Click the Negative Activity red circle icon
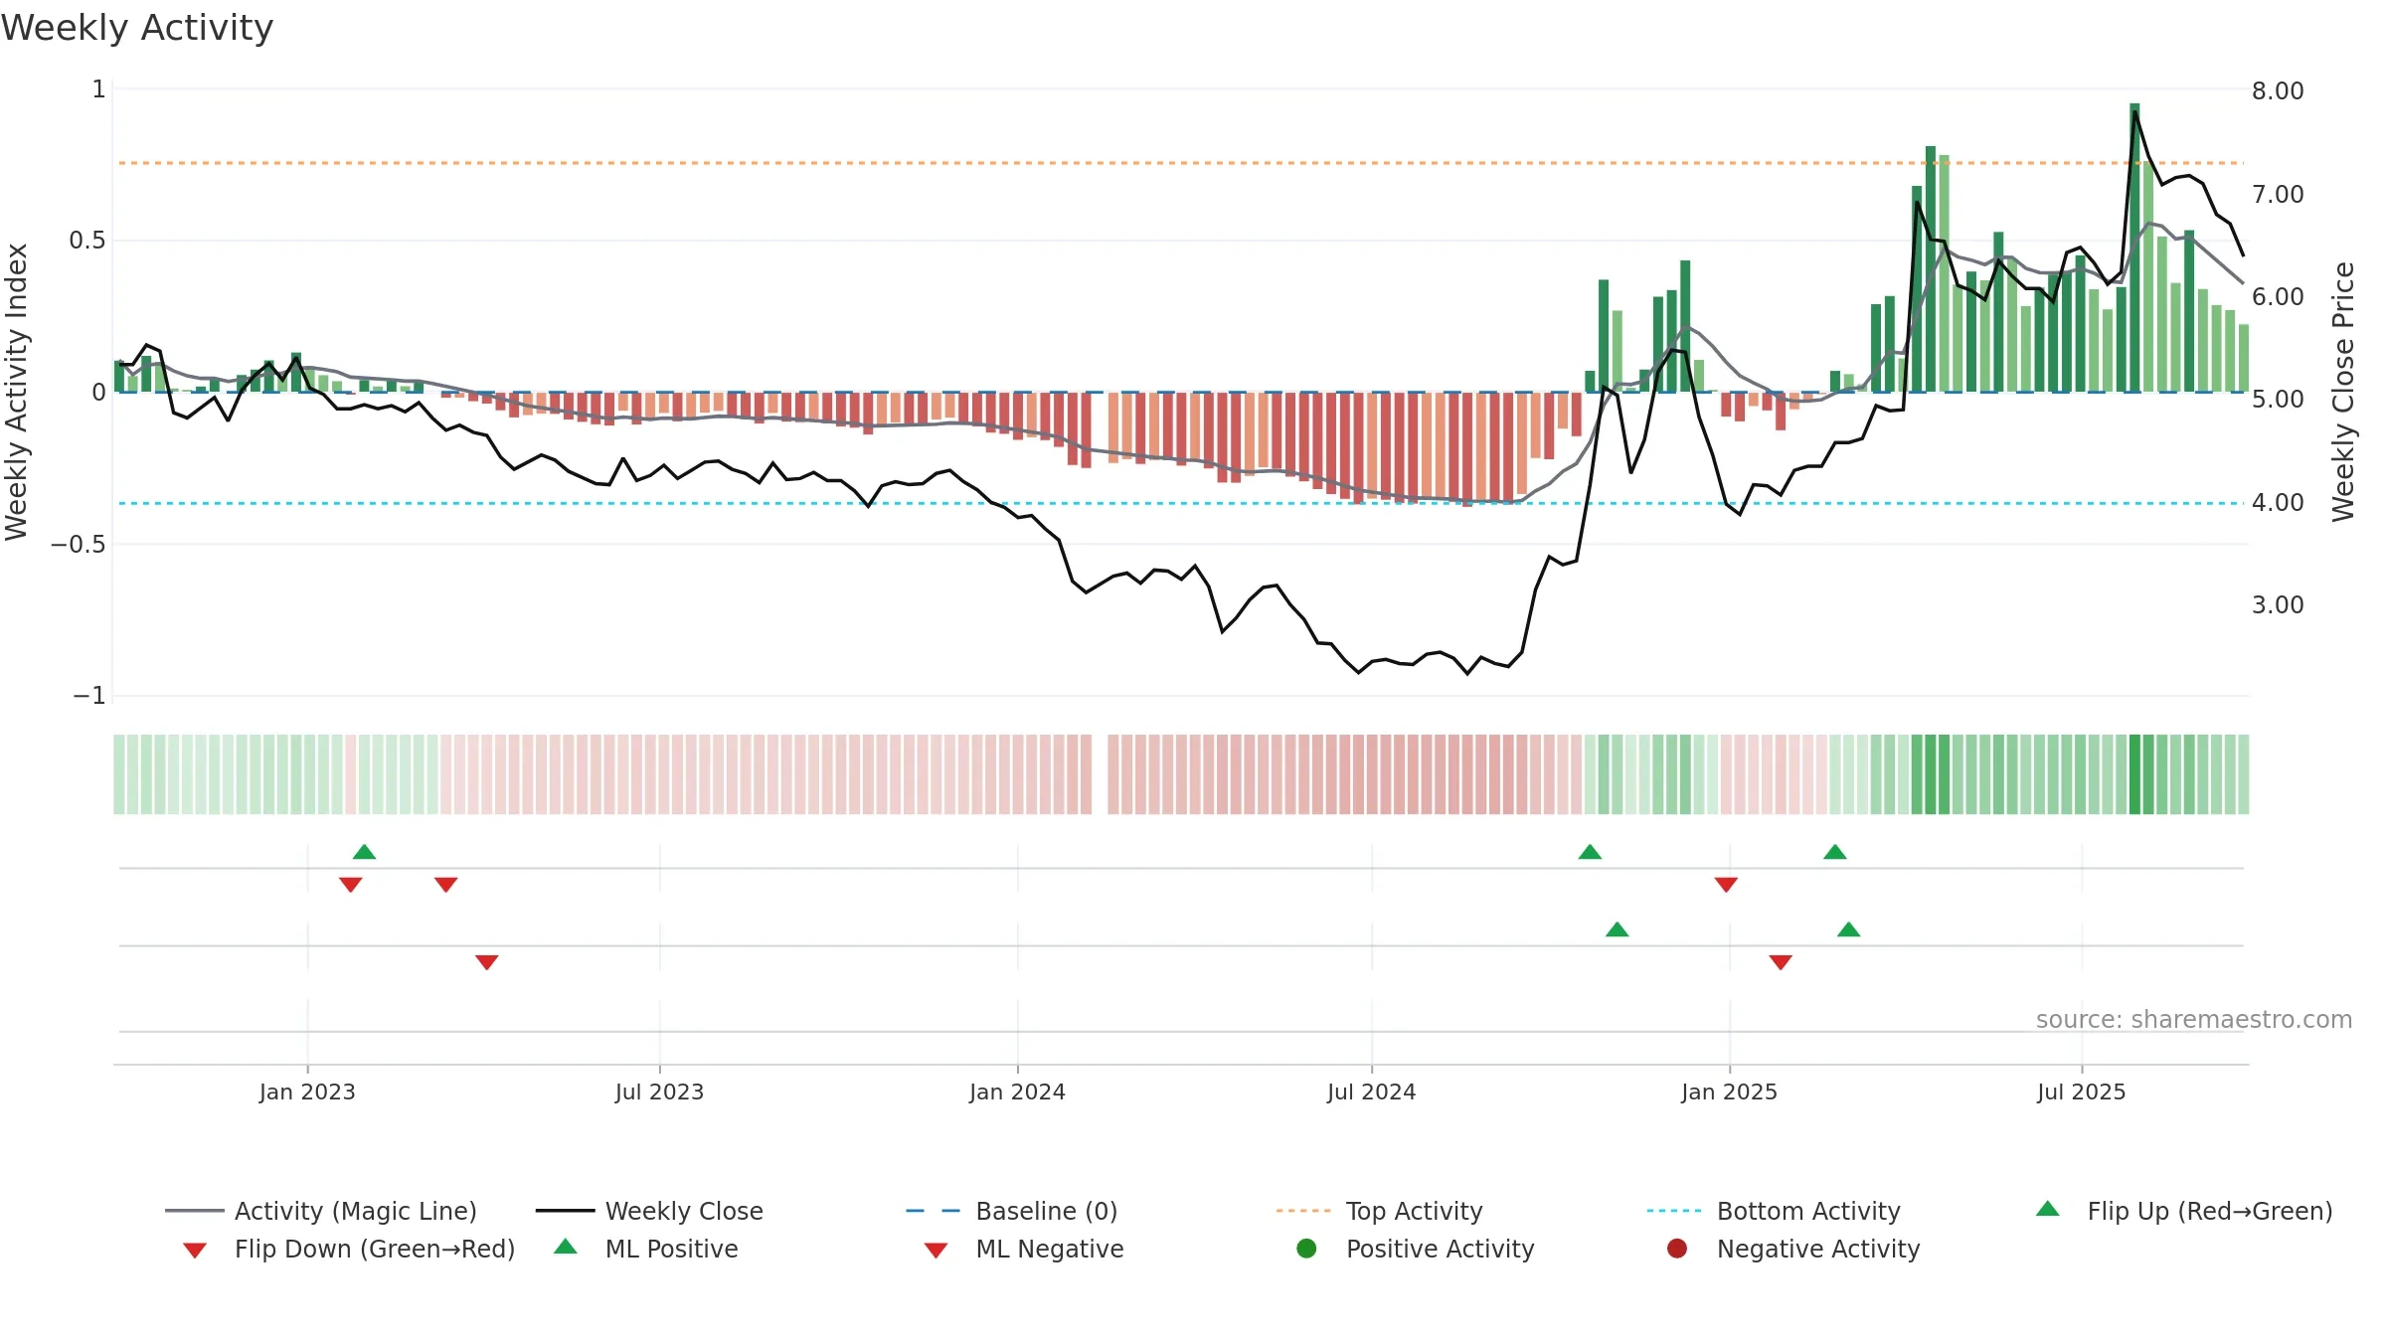The height and width of the screenshot is (1342, 2386). point(1677,1249)
